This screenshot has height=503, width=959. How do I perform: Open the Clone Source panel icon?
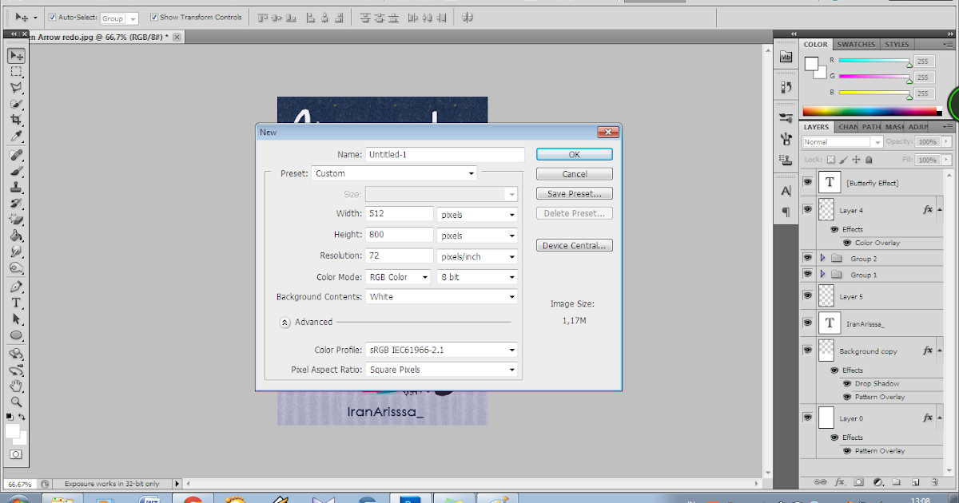point(786,159)
